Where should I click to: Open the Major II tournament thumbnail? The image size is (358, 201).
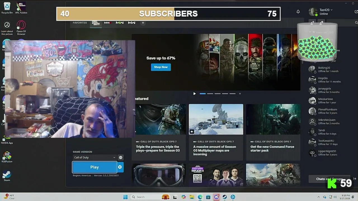tap(216, 175)
